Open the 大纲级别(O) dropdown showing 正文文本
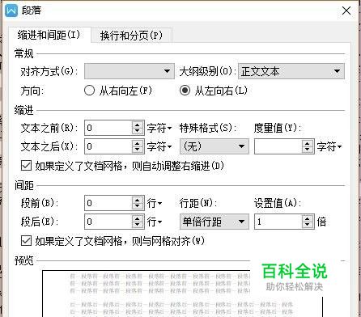 [x=291, y=71]
